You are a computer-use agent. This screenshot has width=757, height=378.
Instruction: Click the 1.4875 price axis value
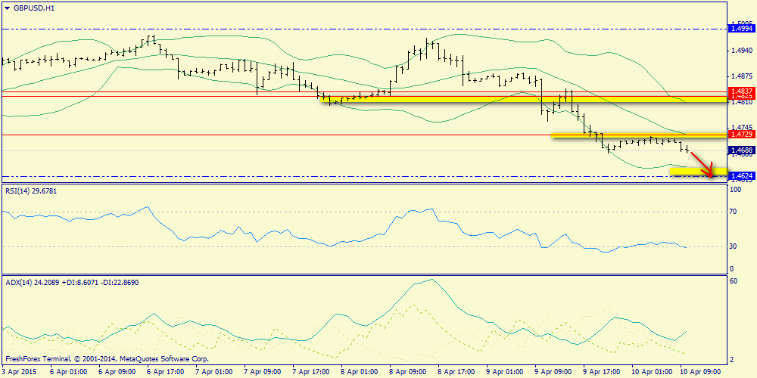(x=742, y=76)
